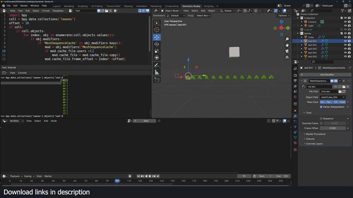Disable render for Cube via camera icon
Viewport: 353px width, 198px height.
(349, 37)
